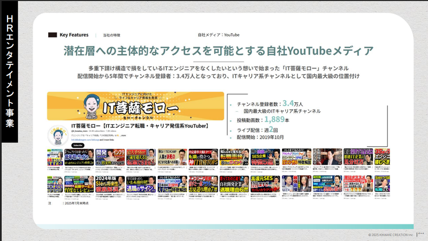The image size is (428, 241).
Task: Open the 忖度なしレビュー video thumbnail
Action: point(79,184)
